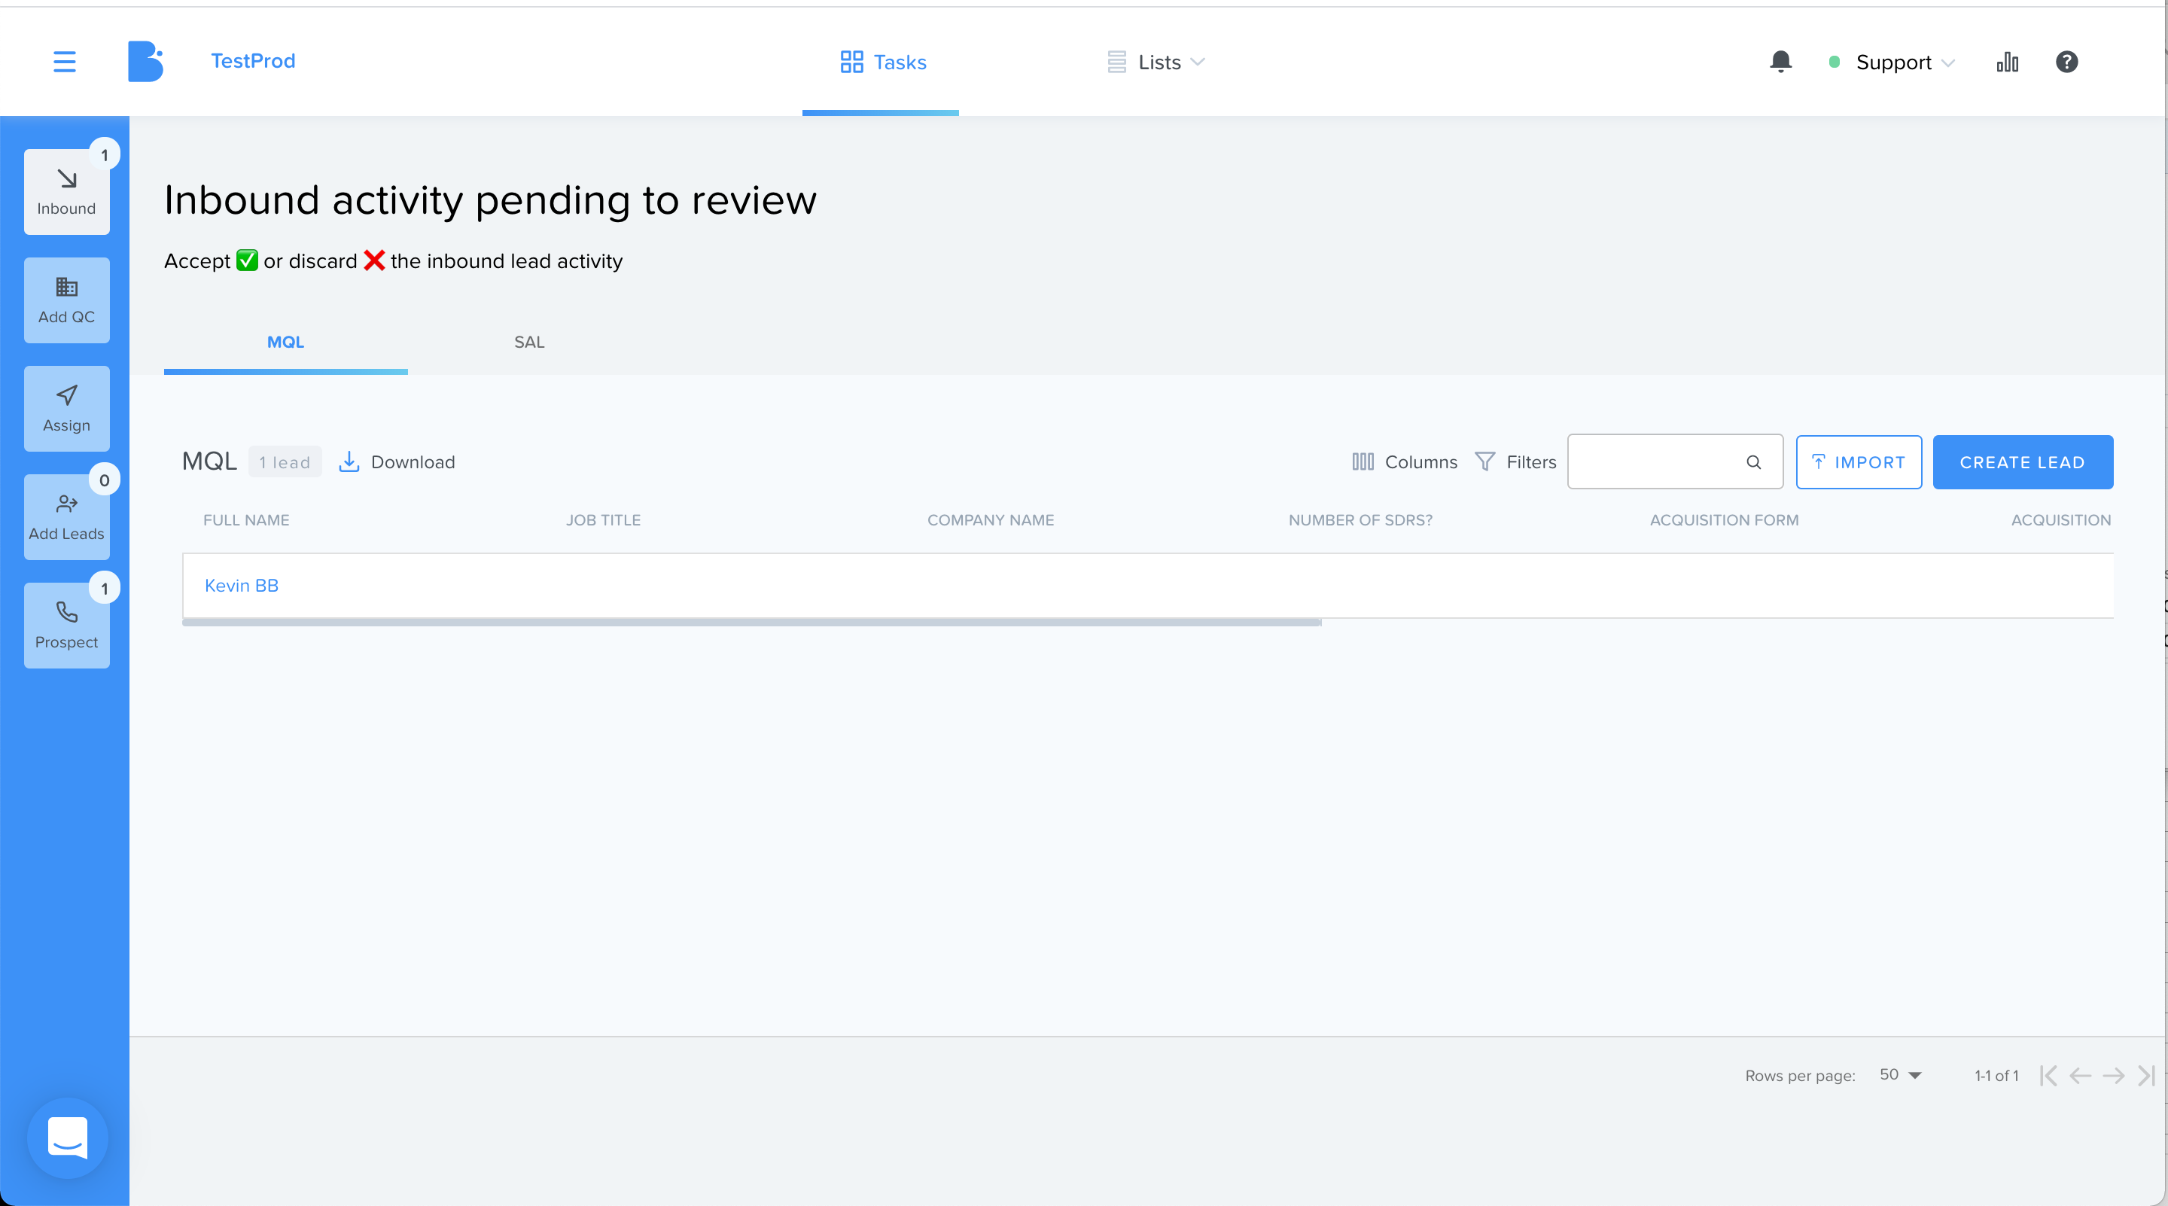Click the NUMBER OF SDRS? column header

(1360, 520)
